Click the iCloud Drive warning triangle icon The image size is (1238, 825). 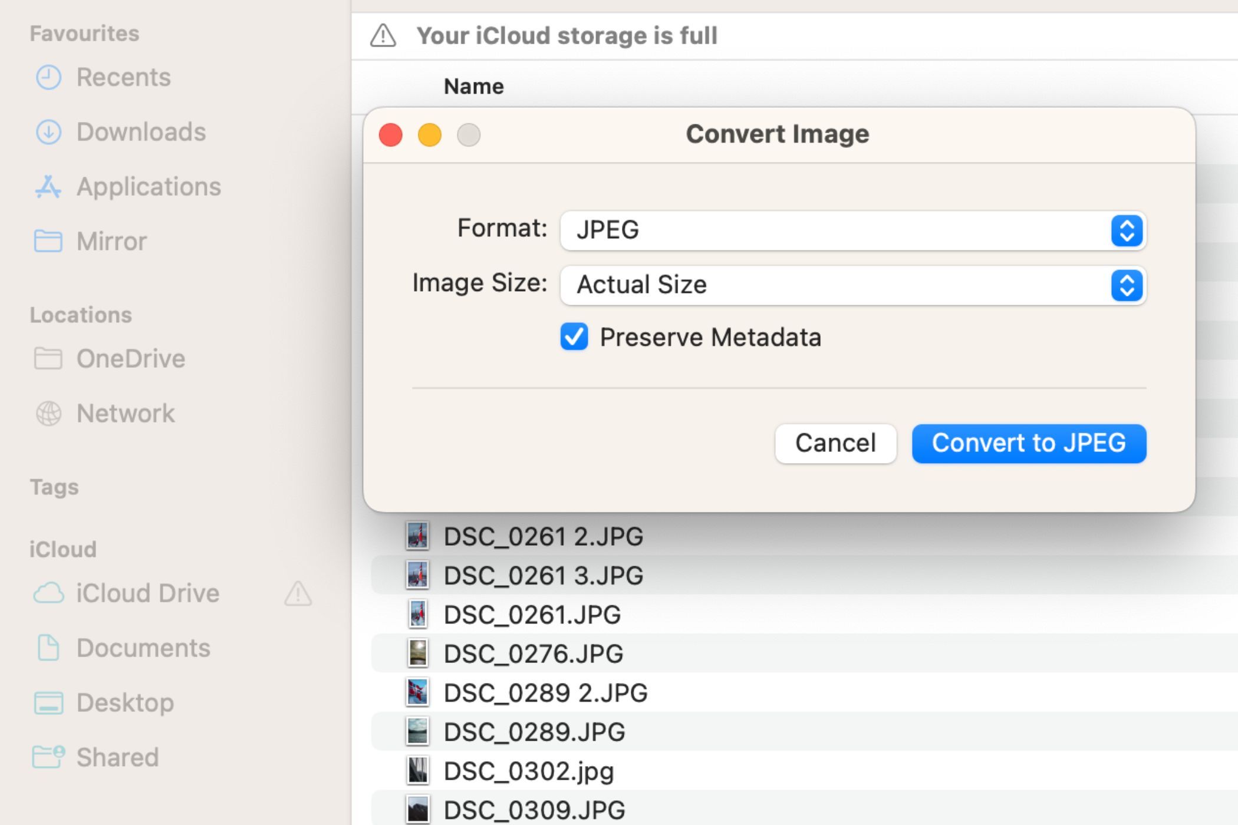(298, 593)
